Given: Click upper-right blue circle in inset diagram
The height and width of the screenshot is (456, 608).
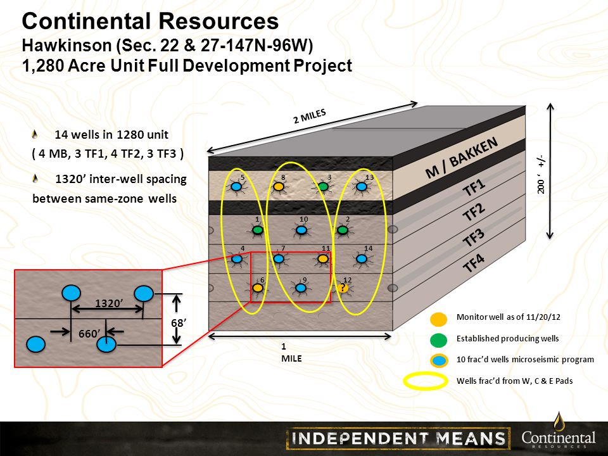Looking at the screenshot, I should coord(144,293).
